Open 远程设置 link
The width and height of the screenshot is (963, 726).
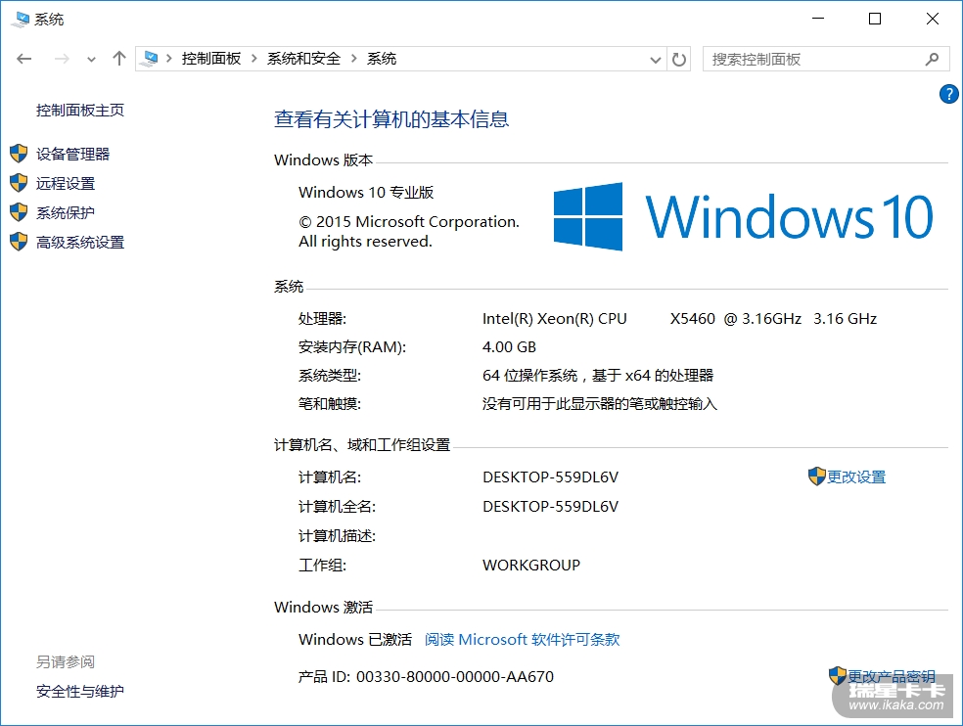(x=66, y=184)
